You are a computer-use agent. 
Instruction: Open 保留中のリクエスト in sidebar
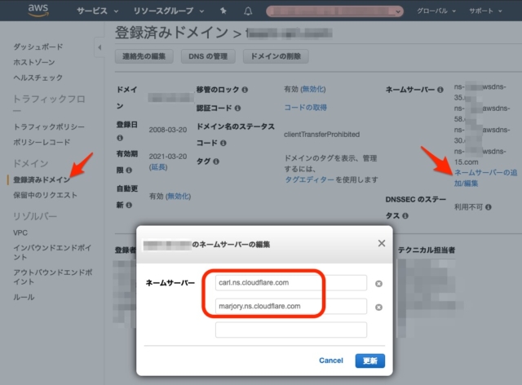coord(46,195)
